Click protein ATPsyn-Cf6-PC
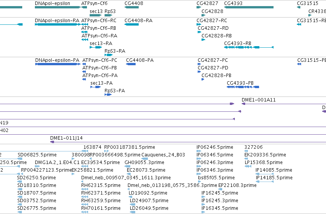 point(100,60)
